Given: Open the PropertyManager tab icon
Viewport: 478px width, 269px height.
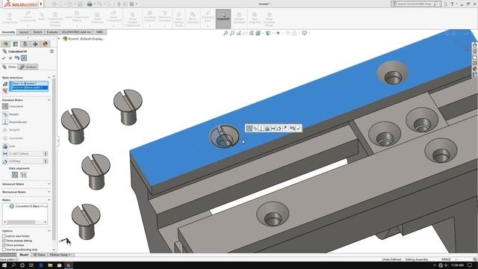Looking at the screenshot, I should point(16,44).
